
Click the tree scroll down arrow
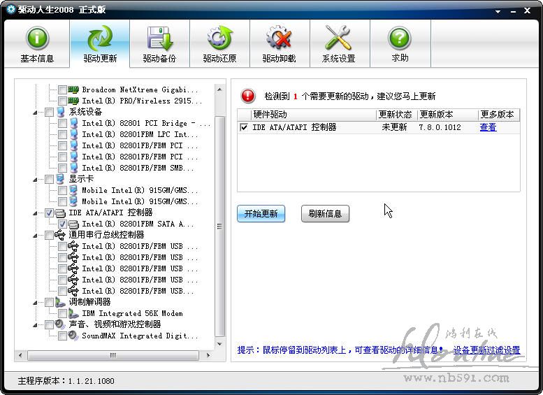(219, 344)
